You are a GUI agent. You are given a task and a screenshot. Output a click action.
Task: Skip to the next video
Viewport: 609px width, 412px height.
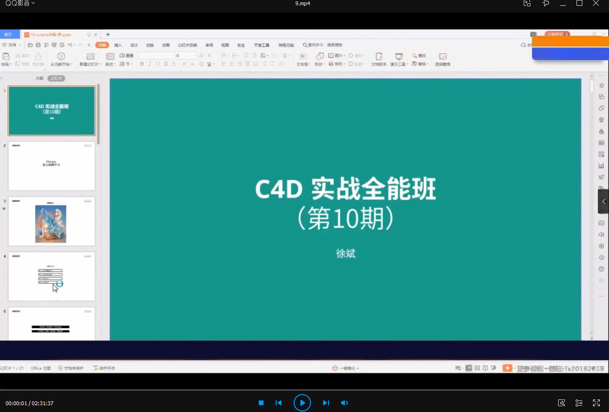(x=326, y=403)
